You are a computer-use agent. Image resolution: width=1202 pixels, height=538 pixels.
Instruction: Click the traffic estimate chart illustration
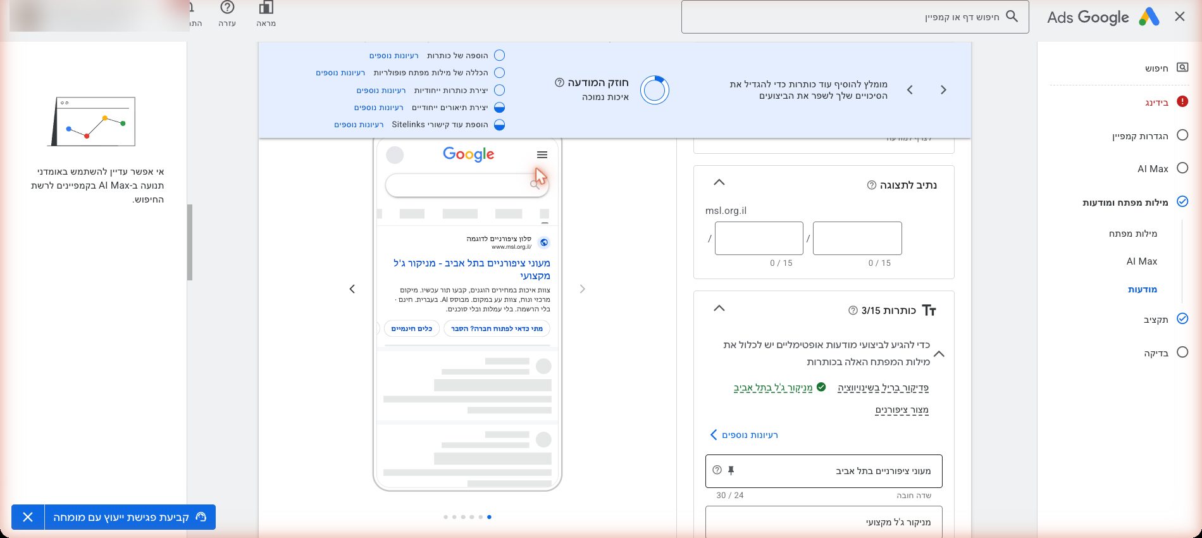pos(92,122)
